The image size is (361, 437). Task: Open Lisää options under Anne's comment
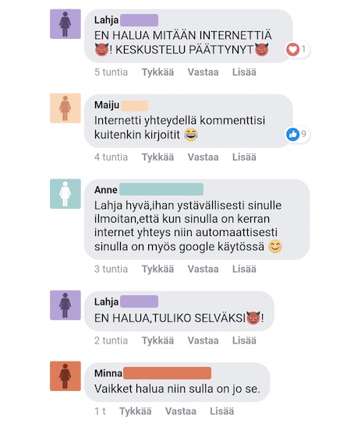pos(244,269)
